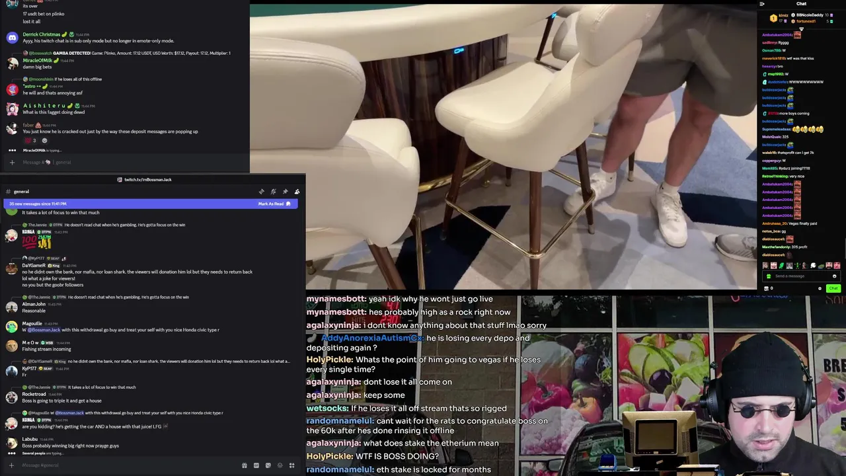Click the main Twitch video stream
This screenshot has width=846, height=476.
pyautogui.click(x=504, y=145)
